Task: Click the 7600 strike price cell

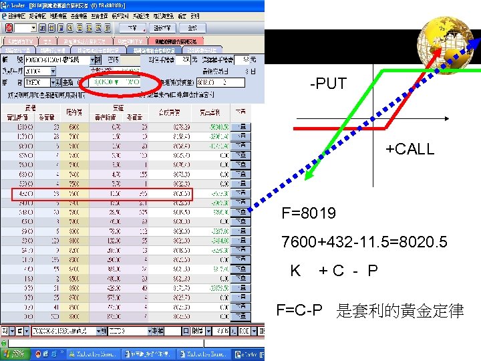Action: tap(74, 194)
